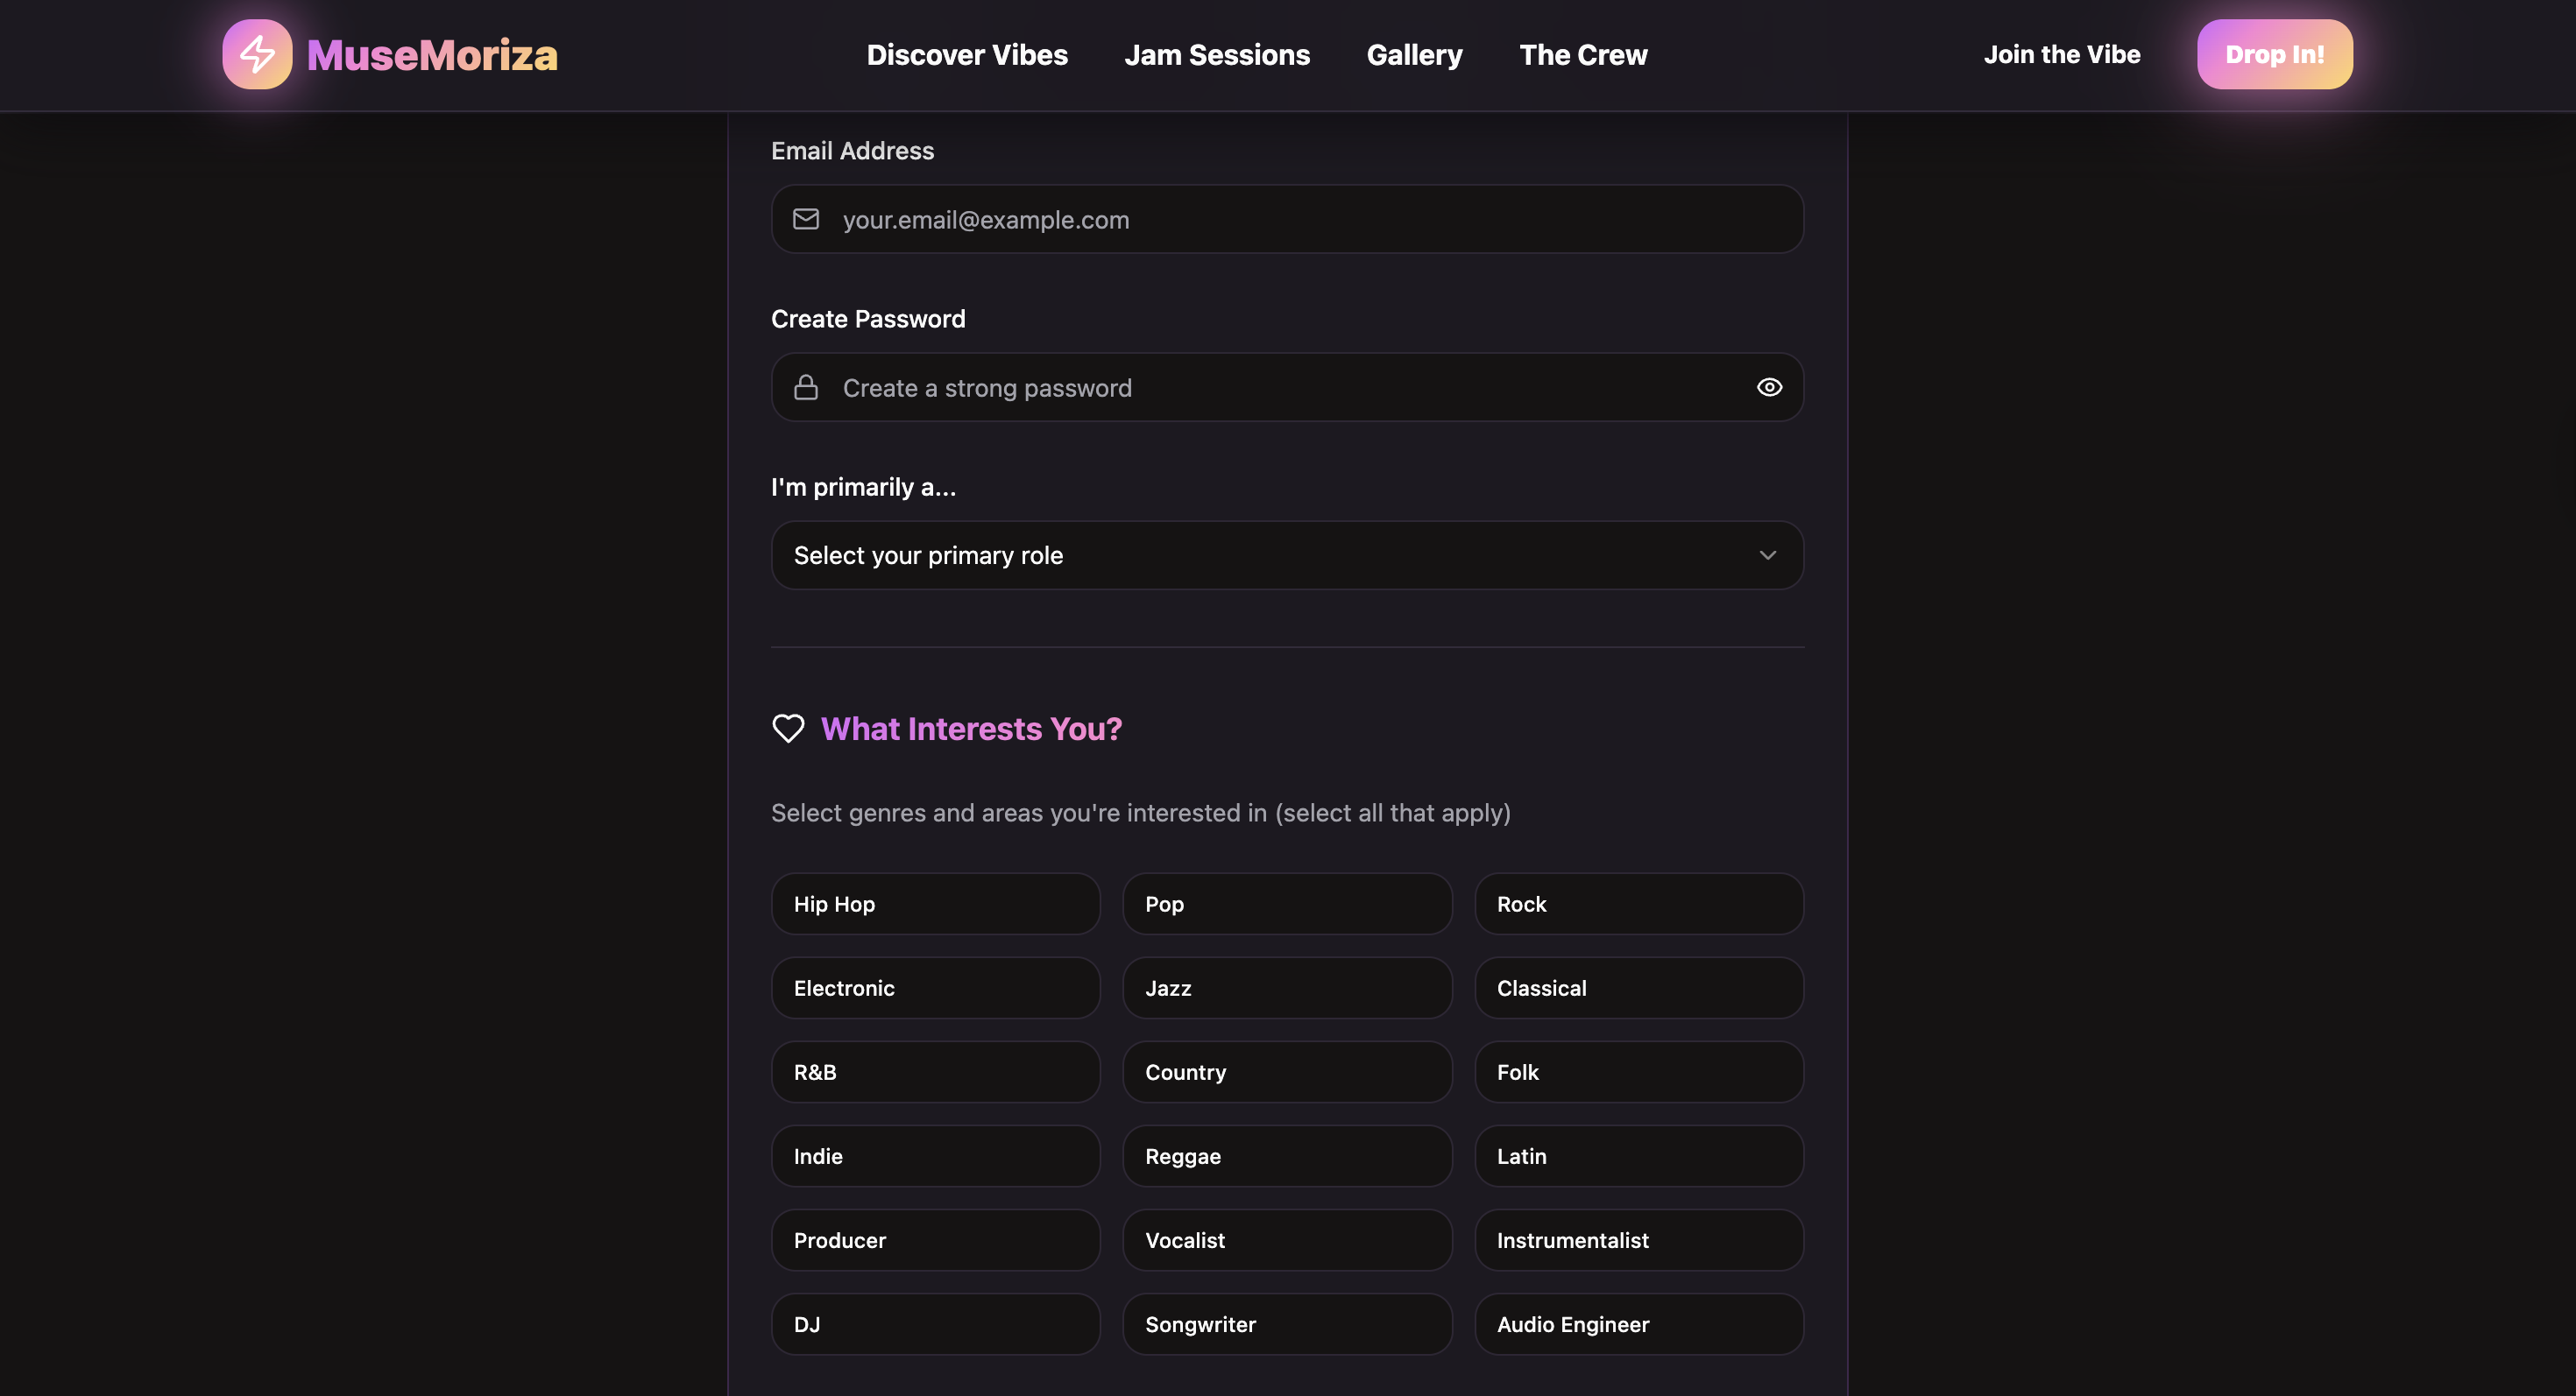Select the Jazz interest option

[1286, 988]
